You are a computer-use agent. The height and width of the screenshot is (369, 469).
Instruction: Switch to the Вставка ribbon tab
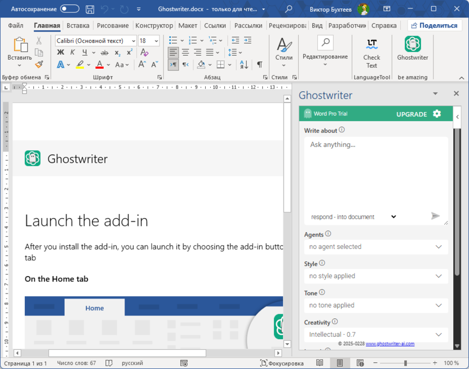click(x=78, y=25)
